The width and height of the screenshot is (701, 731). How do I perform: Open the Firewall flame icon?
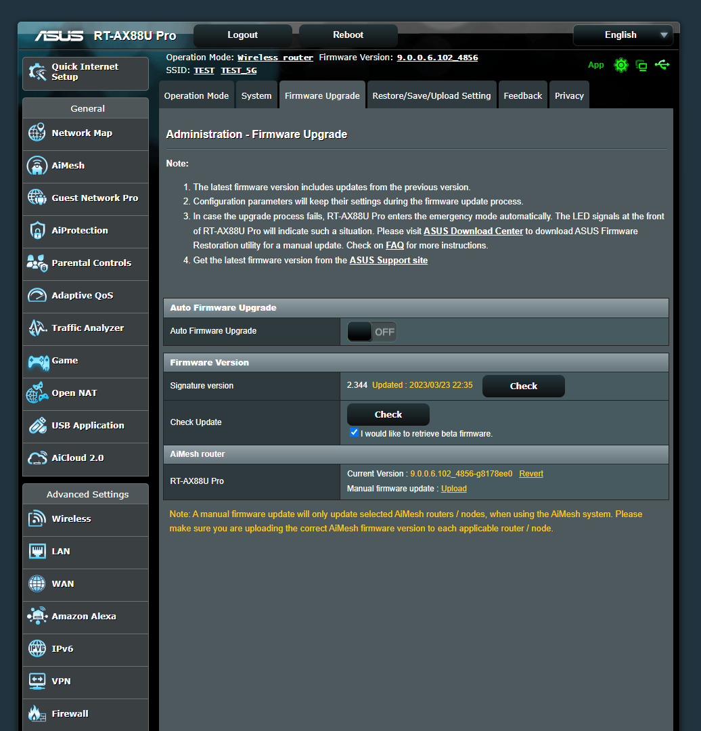tap(37, 713)
